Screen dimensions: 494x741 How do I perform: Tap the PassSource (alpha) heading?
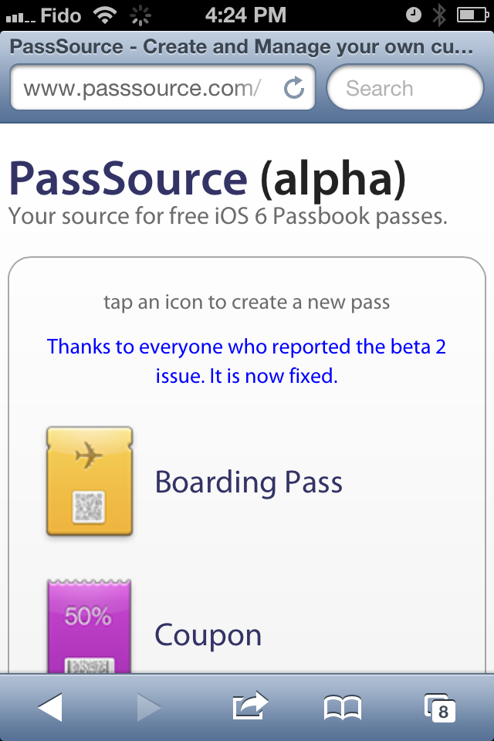pos(207,178)
